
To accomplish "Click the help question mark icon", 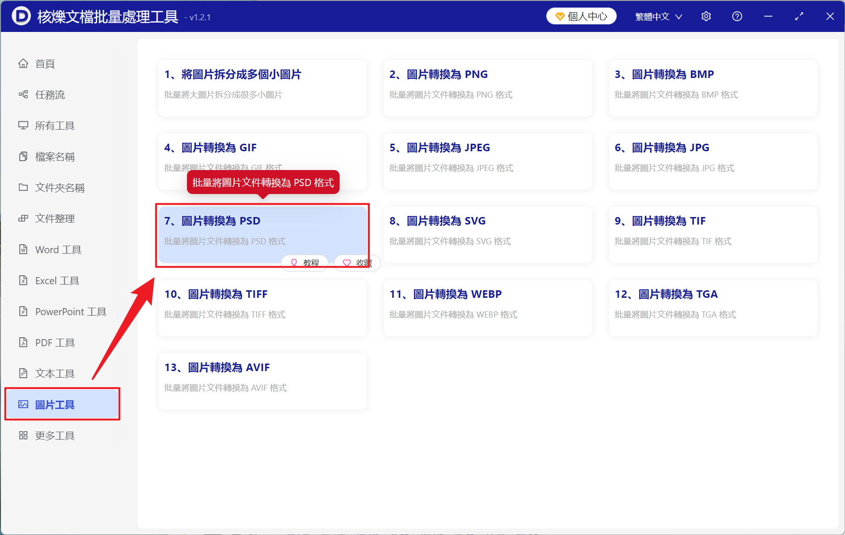I will [736, 16].
